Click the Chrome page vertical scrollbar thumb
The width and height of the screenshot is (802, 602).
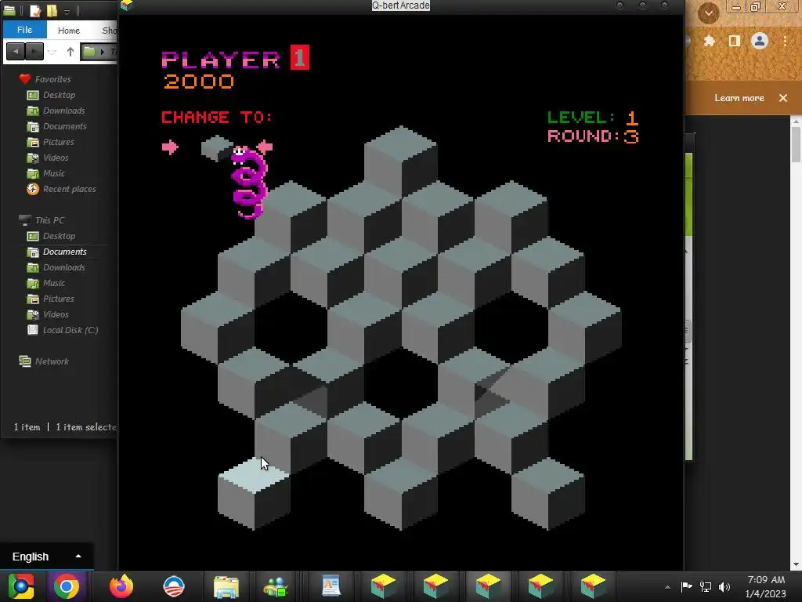click(797, 144)
